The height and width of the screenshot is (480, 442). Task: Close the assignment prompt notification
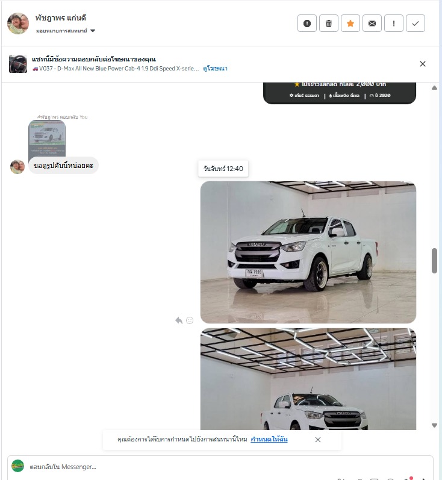point(318,440)
